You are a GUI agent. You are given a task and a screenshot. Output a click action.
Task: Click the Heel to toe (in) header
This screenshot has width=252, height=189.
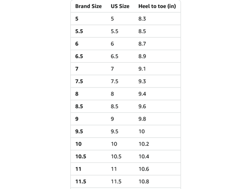point(157,6)
